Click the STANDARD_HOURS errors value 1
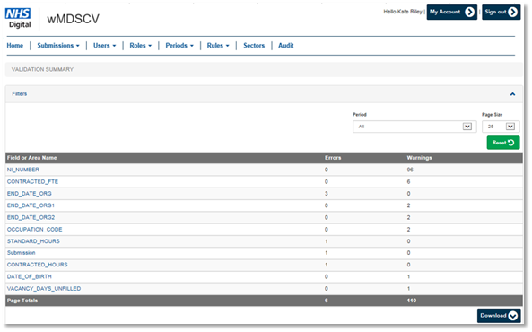The width and height of the screenshot is (532, 332). (326, 241)
